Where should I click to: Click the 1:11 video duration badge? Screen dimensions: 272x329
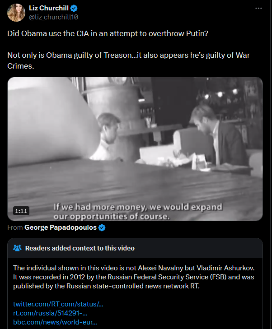(21, 211)
